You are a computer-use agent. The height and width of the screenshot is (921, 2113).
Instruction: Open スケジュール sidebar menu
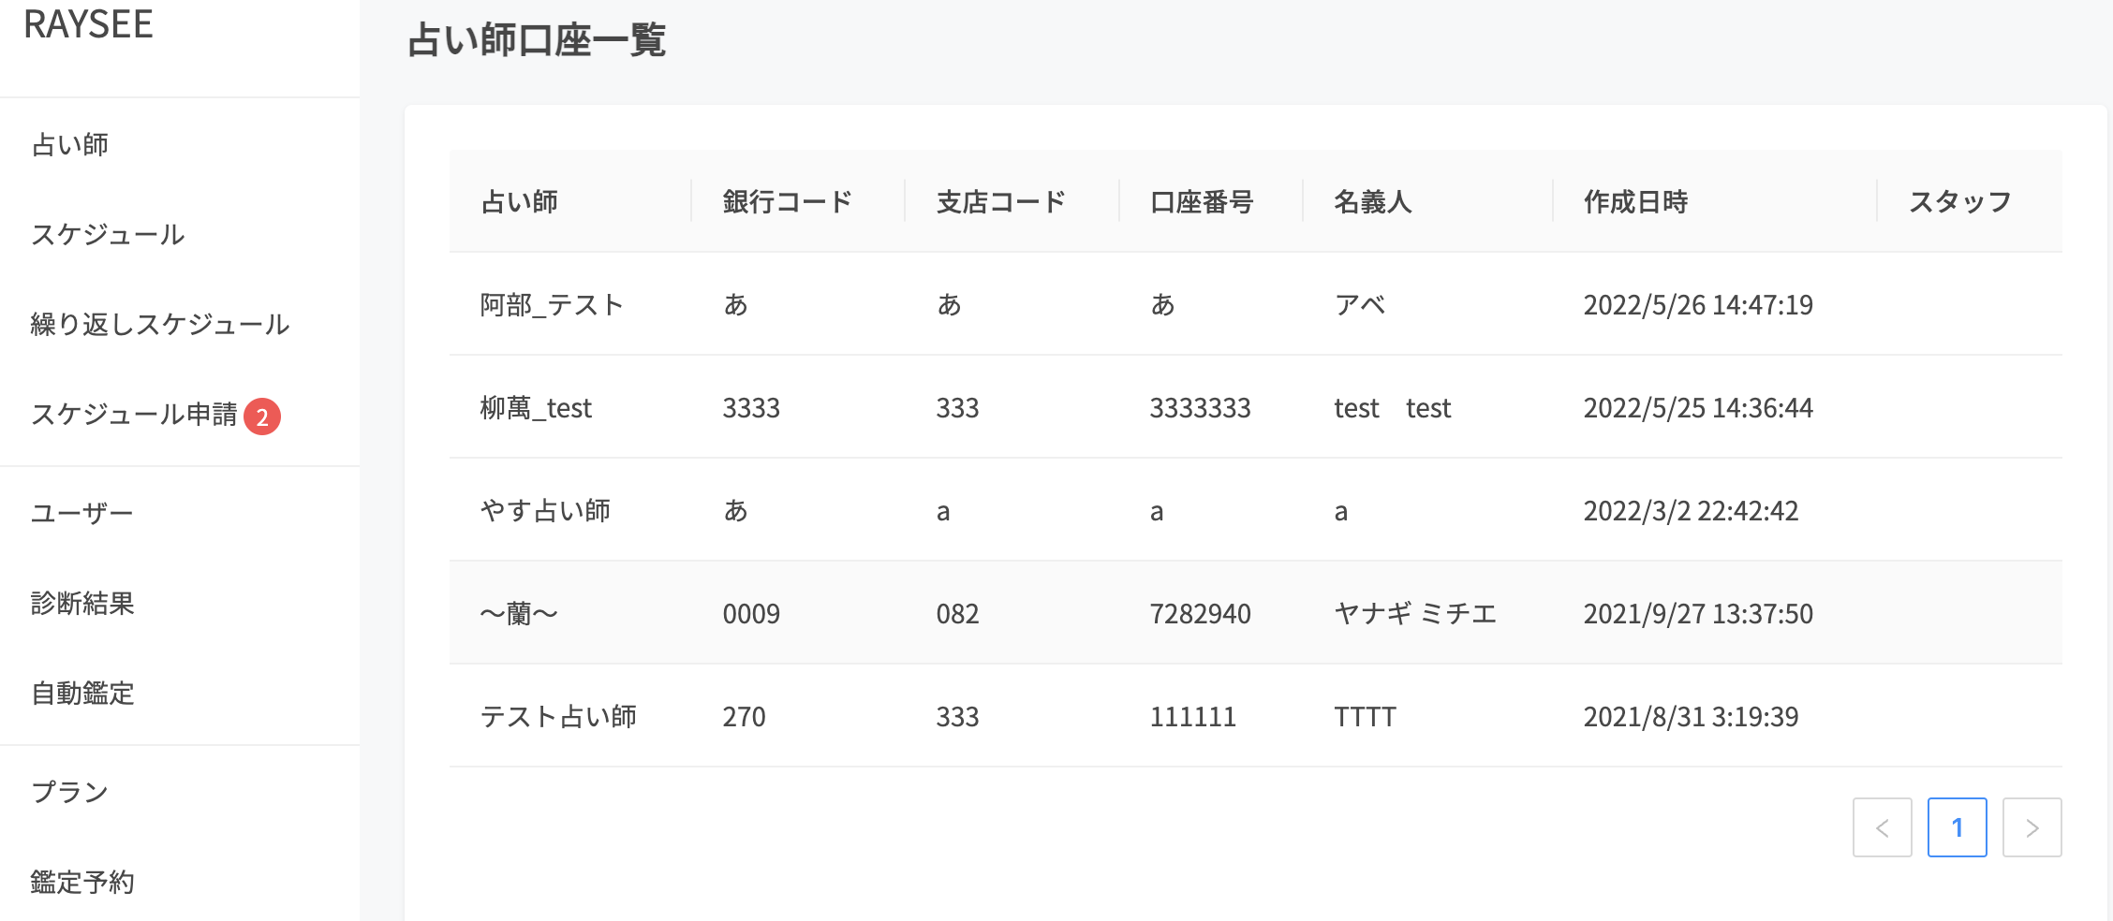point(108,234)
